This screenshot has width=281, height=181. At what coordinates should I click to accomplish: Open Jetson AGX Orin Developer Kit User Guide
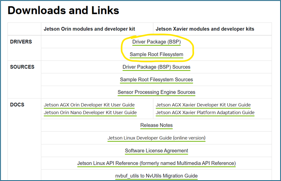(x=89, y=105)
